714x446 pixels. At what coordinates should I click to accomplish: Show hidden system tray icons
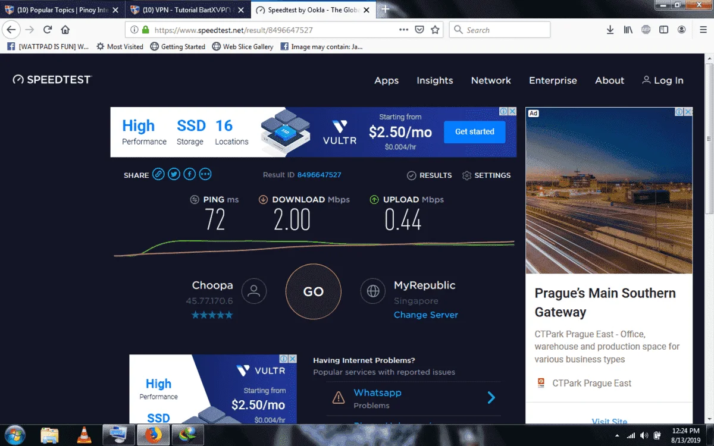pos(616,436)
